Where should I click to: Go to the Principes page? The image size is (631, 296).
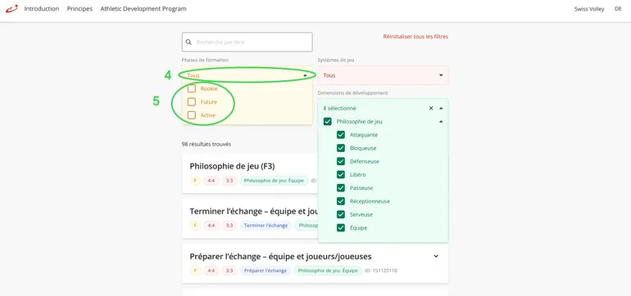coord(79,8)
